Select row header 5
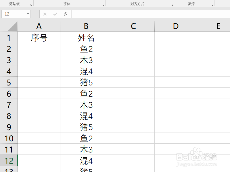Viewport: 230px width, 172px height. 9,83
